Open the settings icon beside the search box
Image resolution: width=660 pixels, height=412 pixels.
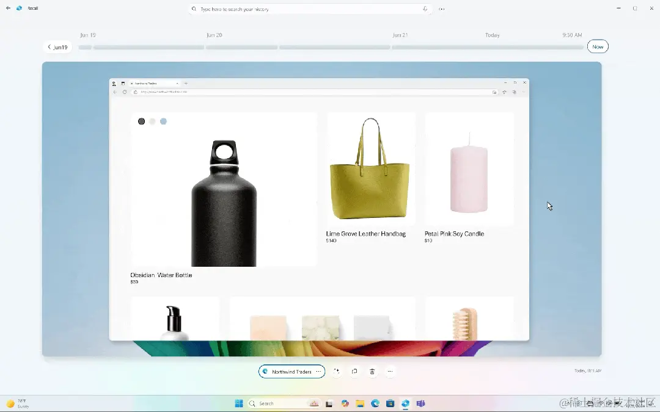tap(442, 9)
